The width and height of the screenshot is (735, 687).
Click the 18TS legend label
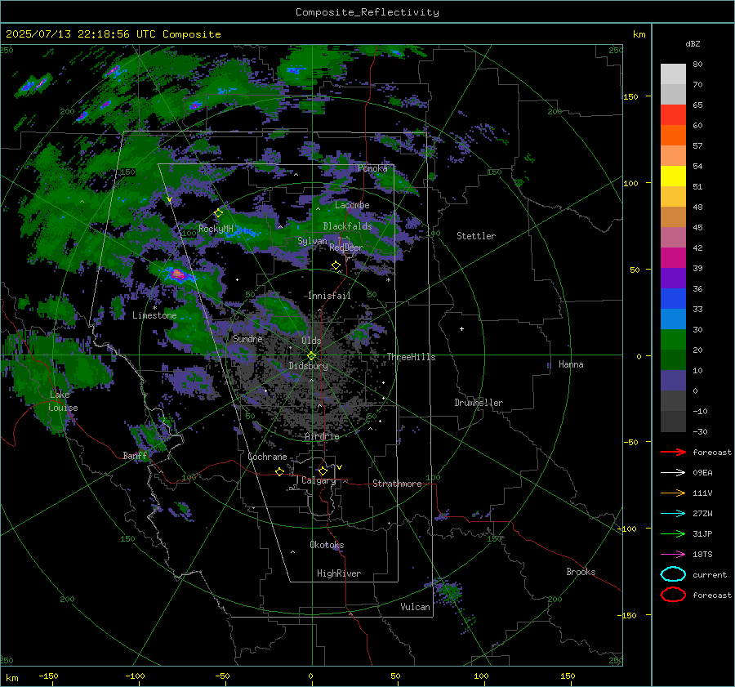702,555
